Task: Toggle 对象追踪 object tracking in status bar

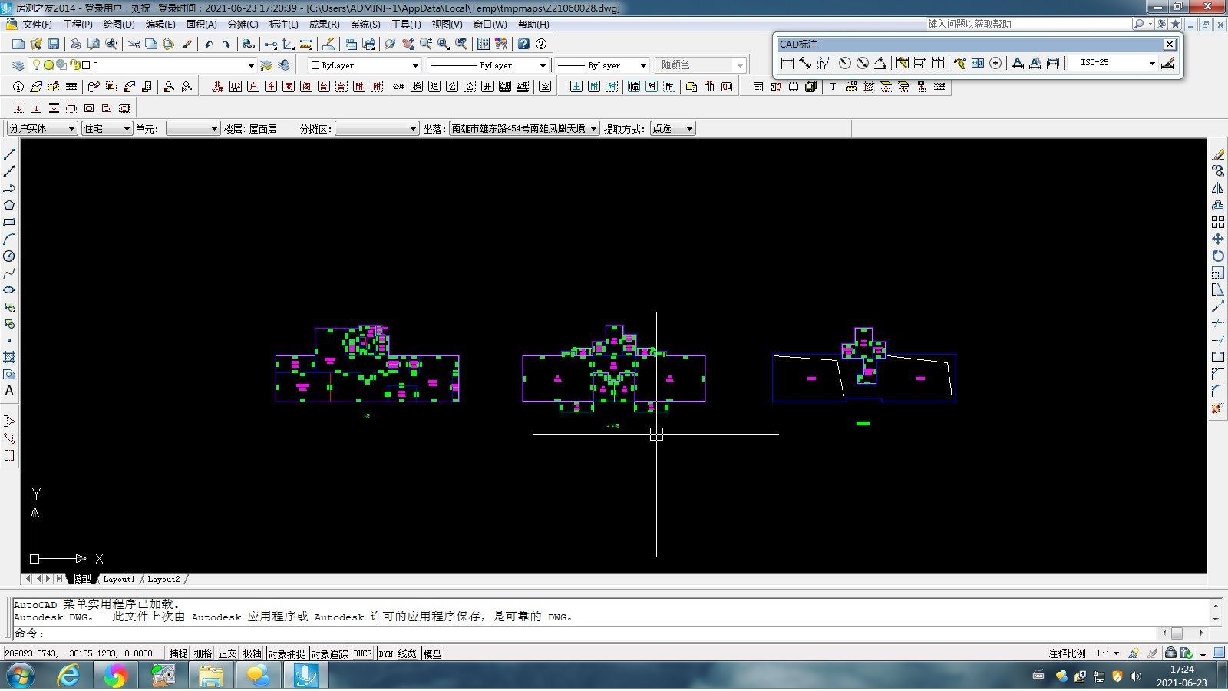Action: pos(329,653)
